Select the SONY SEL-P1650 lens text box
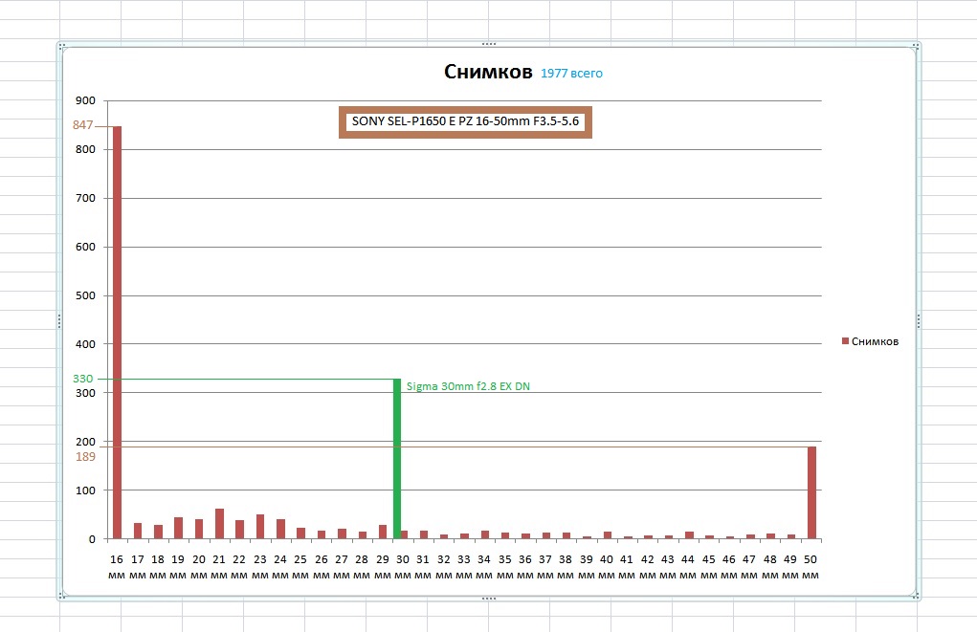 465,122
